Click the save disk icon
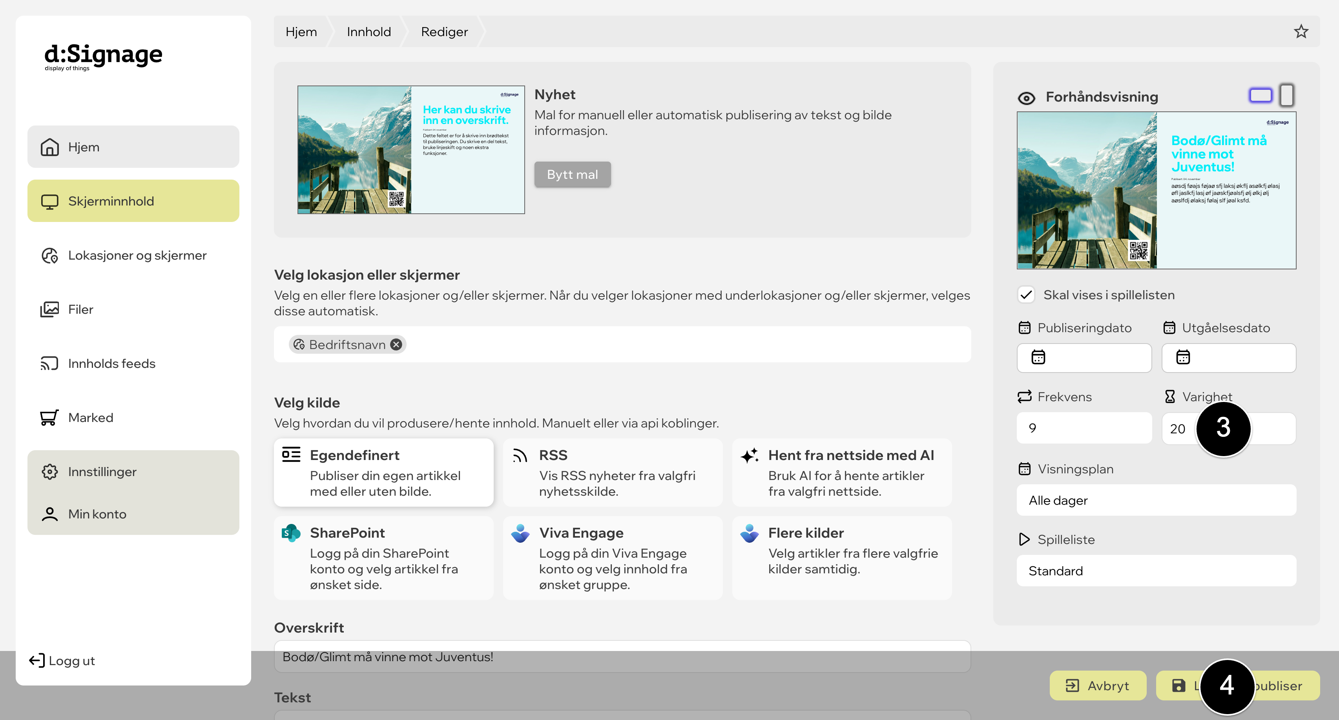This screenshot has width=1339, height=720. pyautogui.click(x=1178, y=686)
